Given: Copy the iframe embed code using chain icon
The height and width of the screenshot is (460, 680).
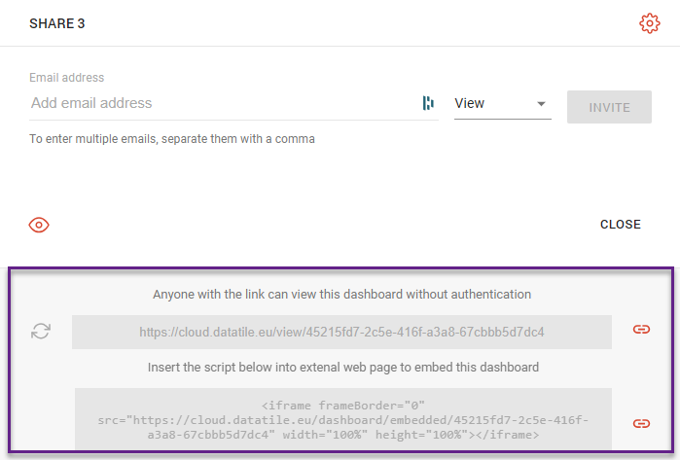Looking at the screenshot, I should (641, 423).
